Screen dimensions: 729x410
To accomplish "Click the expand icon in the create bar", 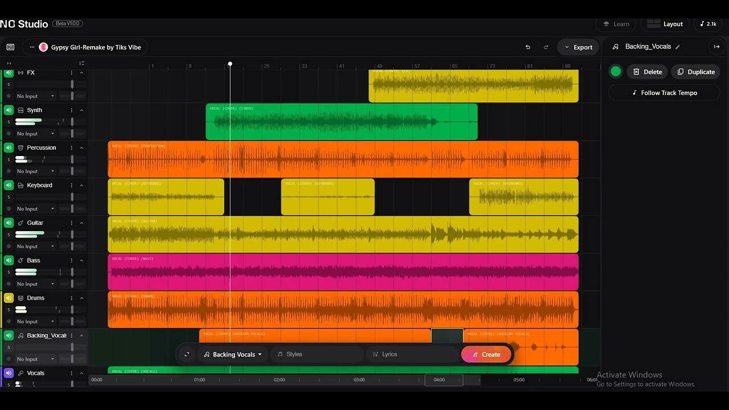I will (x=187, y=354).
